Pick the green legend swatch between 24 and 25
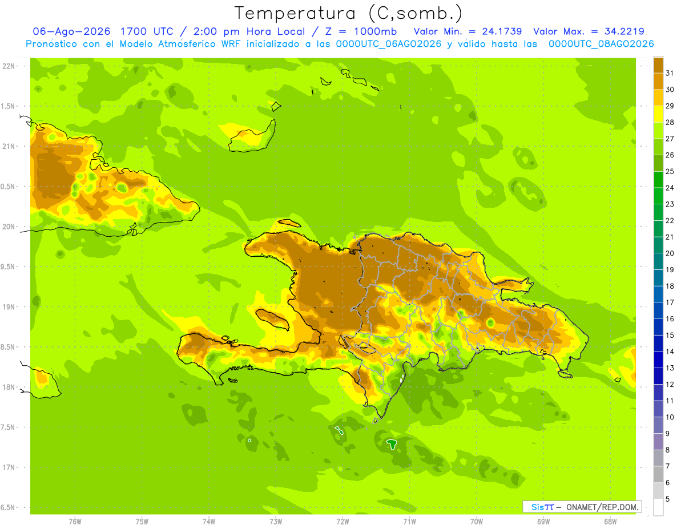 [x=658, y=180]
